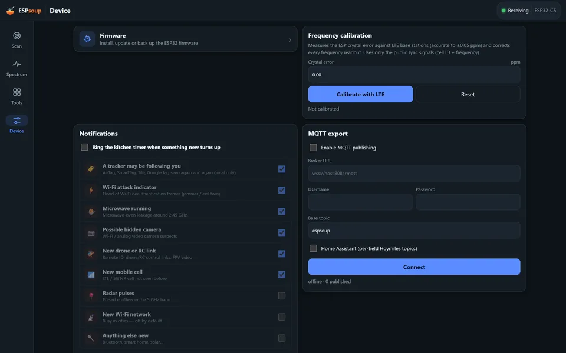Enable New Wi-Fi network notification
This screenshot has height=353, width=566.
click(282, 317)
